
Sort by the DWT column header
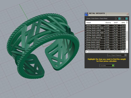pos(117,23)
